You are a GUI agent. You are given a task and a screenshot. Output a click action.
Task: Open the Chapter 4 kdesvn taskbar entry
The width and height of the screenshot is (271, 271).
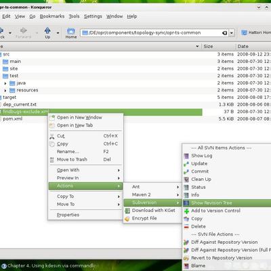click(x=51, y=266)
